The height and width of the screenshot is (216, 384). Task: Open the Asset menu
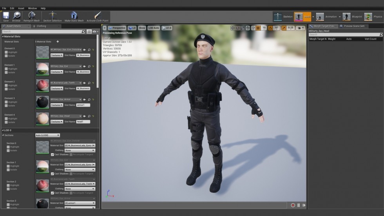point(21,8)
